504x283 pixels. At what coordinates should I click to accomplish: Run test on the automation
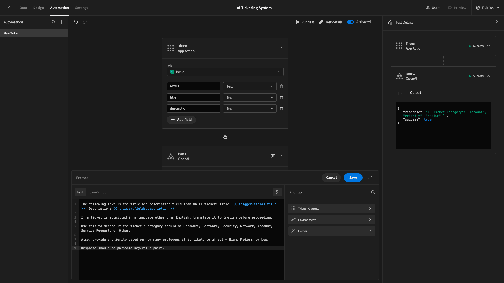(305, 22)
